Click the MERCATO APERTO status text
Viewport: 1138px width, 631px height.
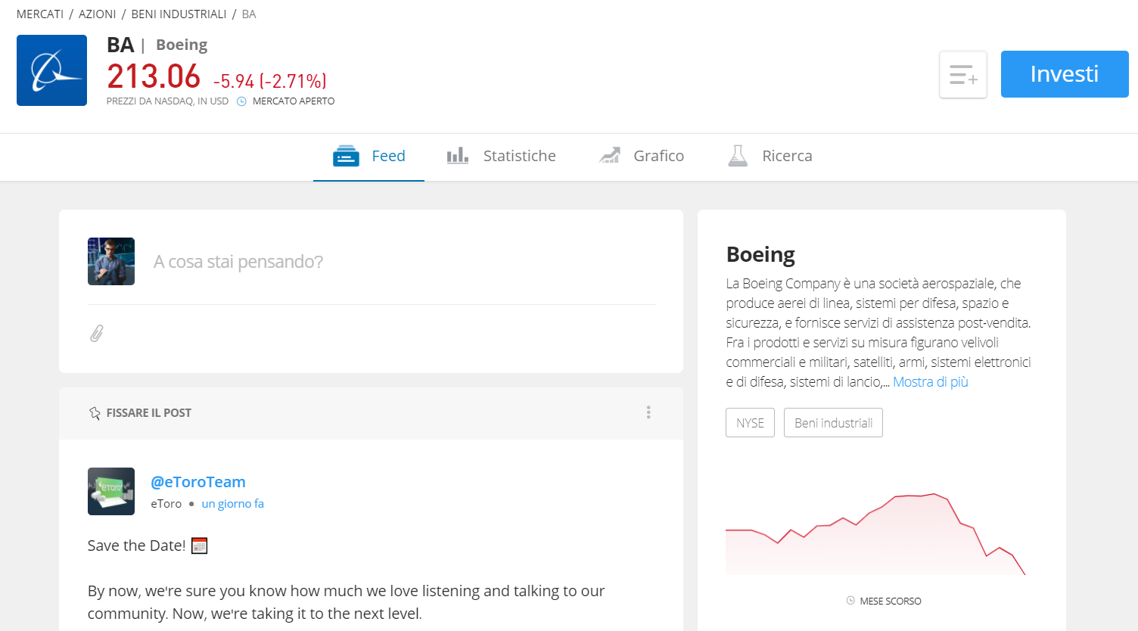[294, 101]
